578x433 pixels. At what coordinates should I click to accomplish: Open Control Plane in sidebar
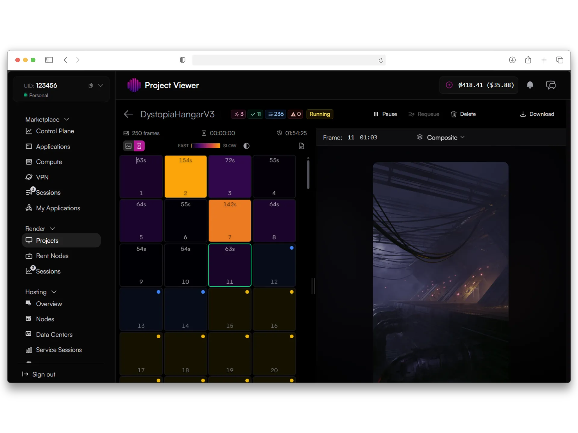(x=50, y=131)
